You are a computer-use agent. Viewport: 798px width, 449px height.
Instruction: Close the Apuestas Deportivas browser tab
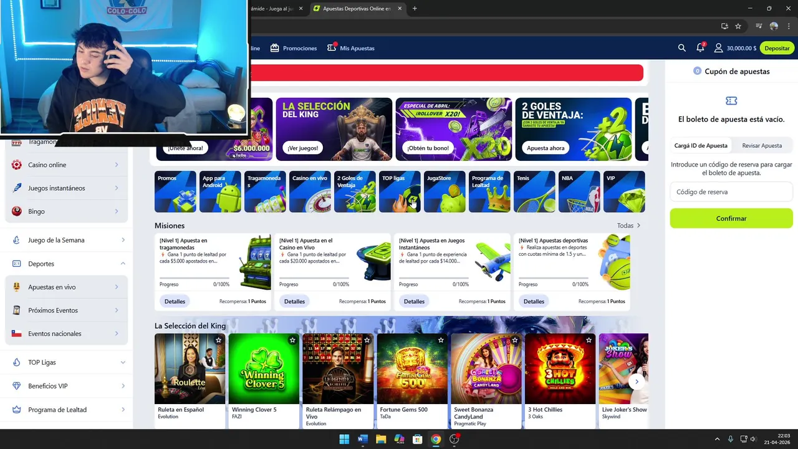pos(400,9)
